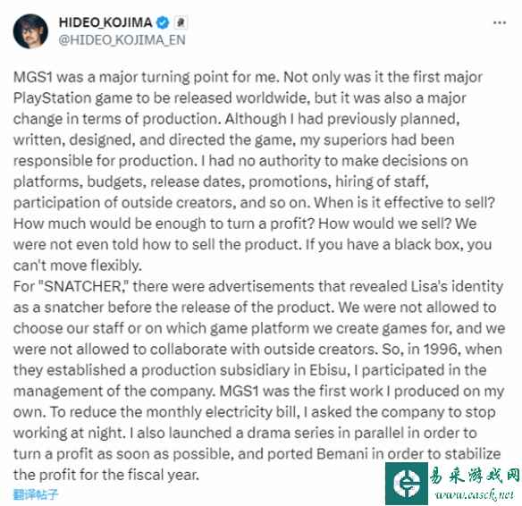Open Hideo Kojima's profile avatar
Image resolution: width=522 pixels, height=506 pixels.
coord(30,31)
